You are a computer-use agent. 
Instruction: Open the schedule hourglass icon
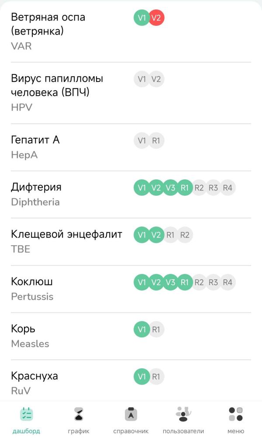pyautogui.click(x=79, y=414)
